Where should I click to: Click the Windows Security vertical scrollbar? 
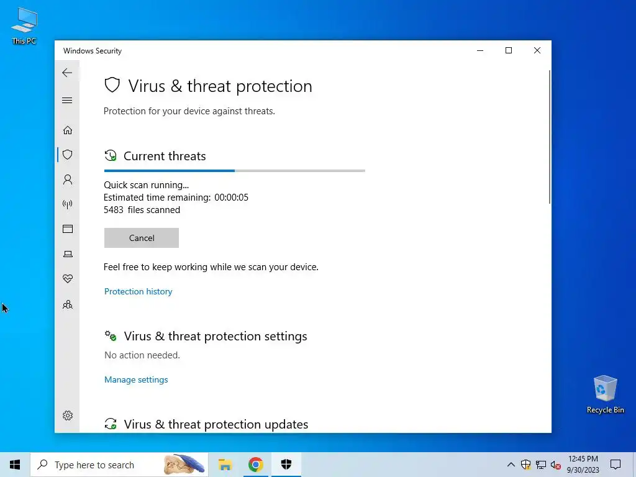(x=550, y=137)
